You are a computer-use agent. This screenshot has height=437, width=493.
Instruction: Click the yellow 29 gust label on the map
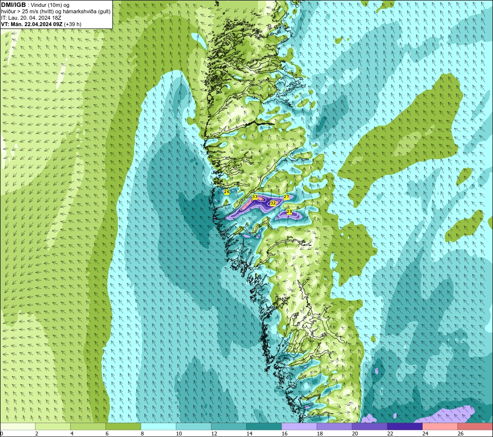(289, 212)
